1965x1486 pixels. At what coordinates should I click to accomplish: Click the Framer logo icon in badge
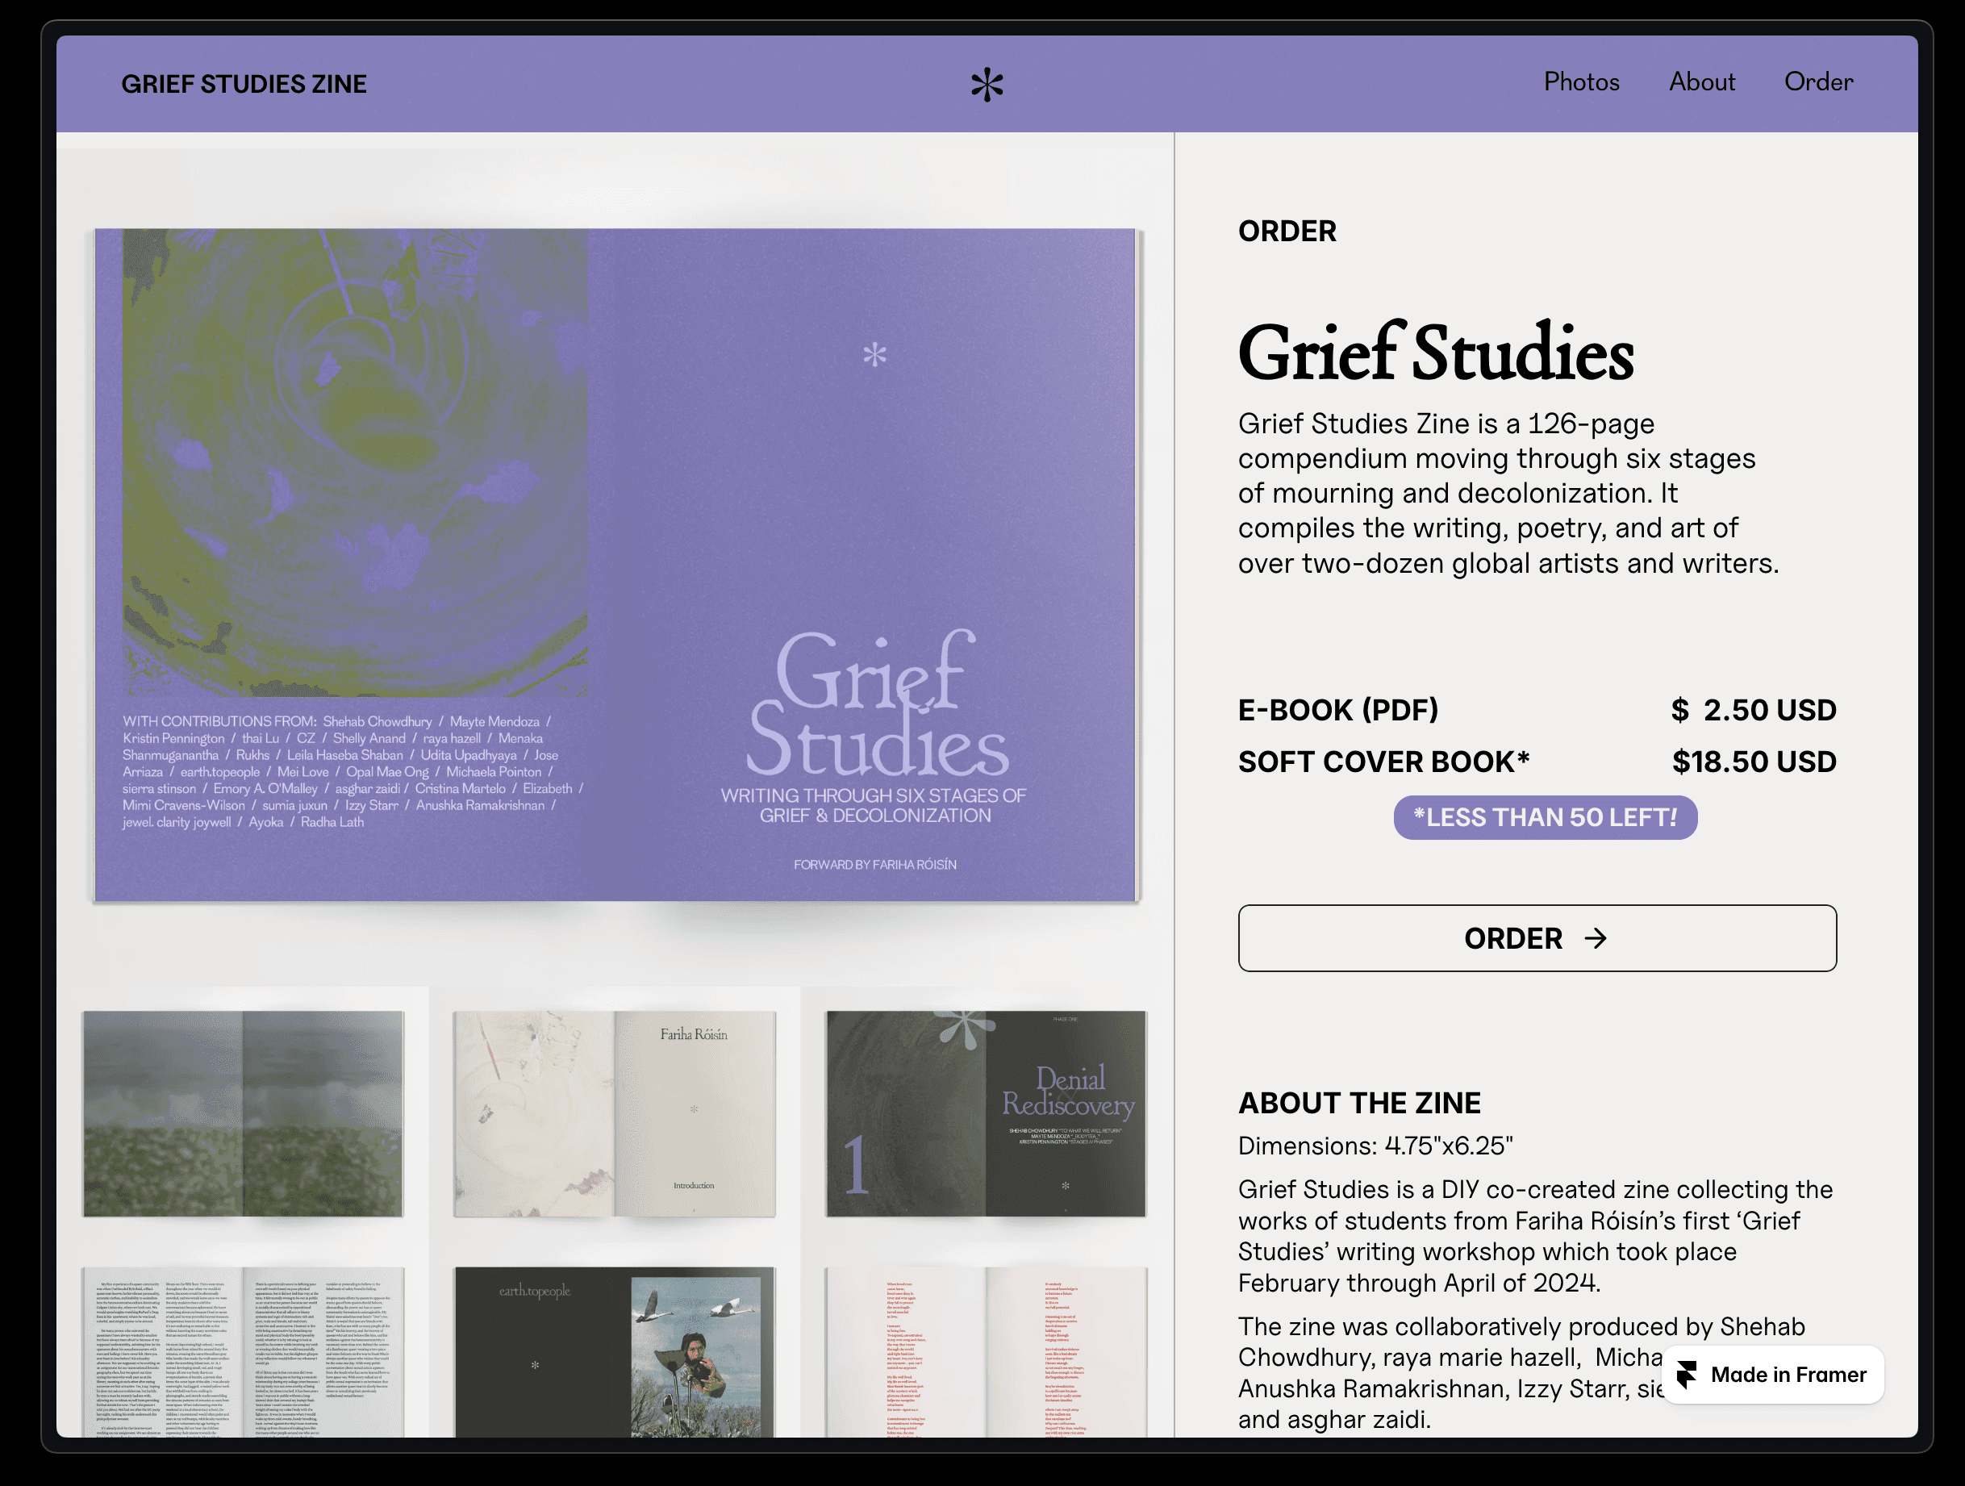point(1687,1374)
